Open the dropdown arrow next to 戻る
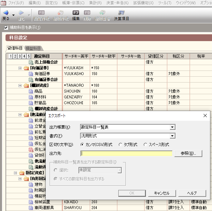The image size is (212, 211). tap(14, 15)
